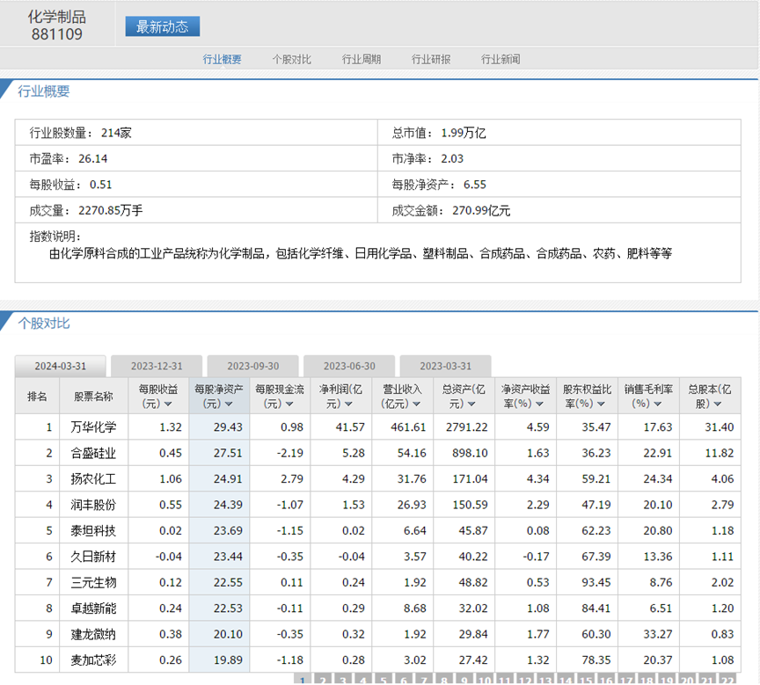Select the 2024-03-31 date tab

pyautogui.click(x=61, y=366)
